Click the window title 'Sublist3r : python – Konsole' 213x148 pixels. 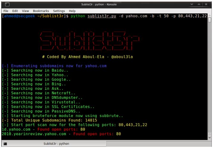click(x=99, y=4)
